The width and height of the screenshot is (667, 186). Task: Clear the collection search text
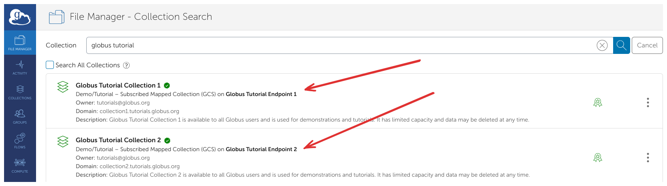[602, 45]
